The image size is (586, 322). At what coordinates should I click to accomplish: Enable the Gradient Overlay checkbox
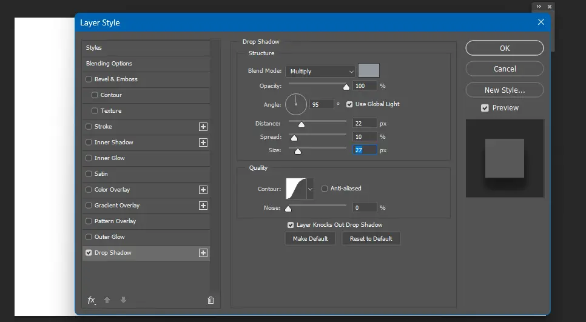89,205
